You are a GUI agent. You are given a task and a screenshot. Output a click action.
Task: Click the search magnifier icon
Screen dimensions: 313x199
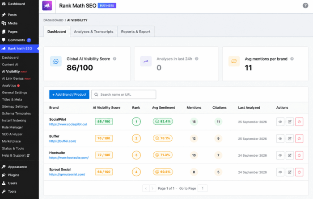click(x=96, y=95)
